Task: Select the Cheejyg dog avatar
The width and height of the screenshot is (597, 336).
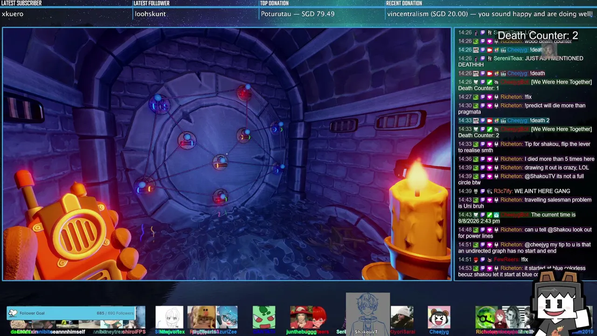Action: [439, 317]
